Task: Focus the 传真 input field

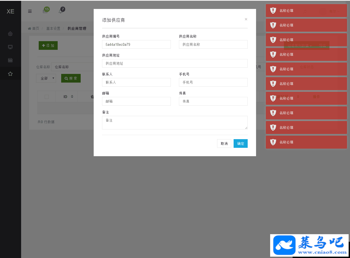Action: (x=213, y=101)
